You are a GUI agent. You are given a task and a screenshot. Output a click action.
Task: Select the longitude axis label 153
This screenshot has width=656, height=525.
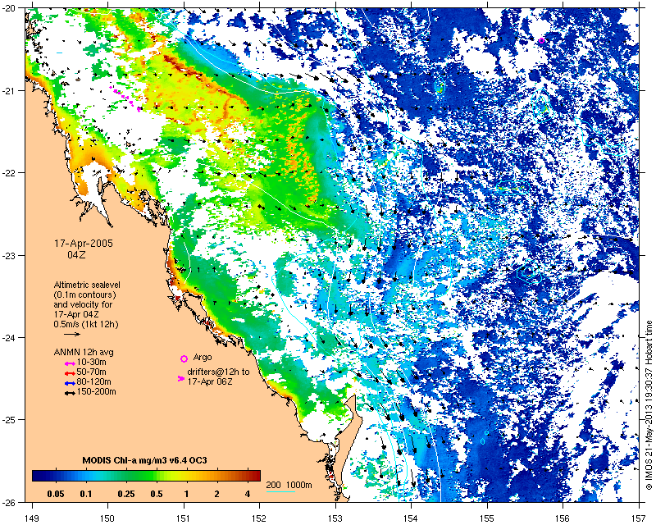click(335, 518)
